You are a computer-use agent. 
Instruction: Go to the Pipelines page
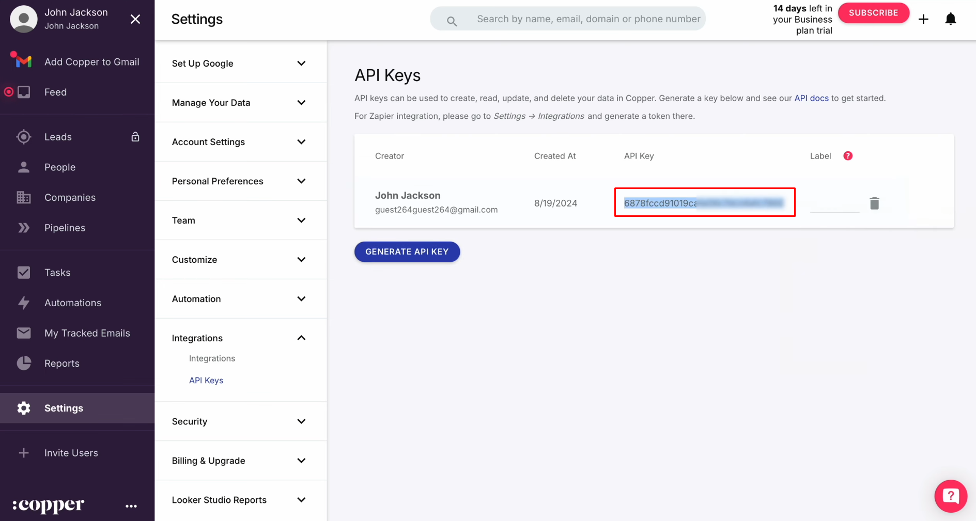point(65,228)
